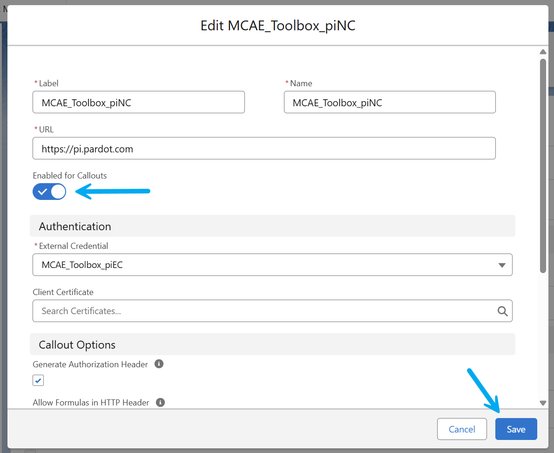
Task: Open the External Credential dropdown
Action: [x=272, y=265]
